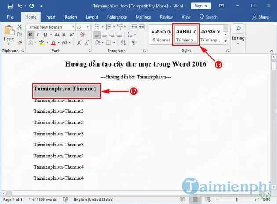
Task: Apply the yellow text highlight color
Action: (x=42, y=42)
